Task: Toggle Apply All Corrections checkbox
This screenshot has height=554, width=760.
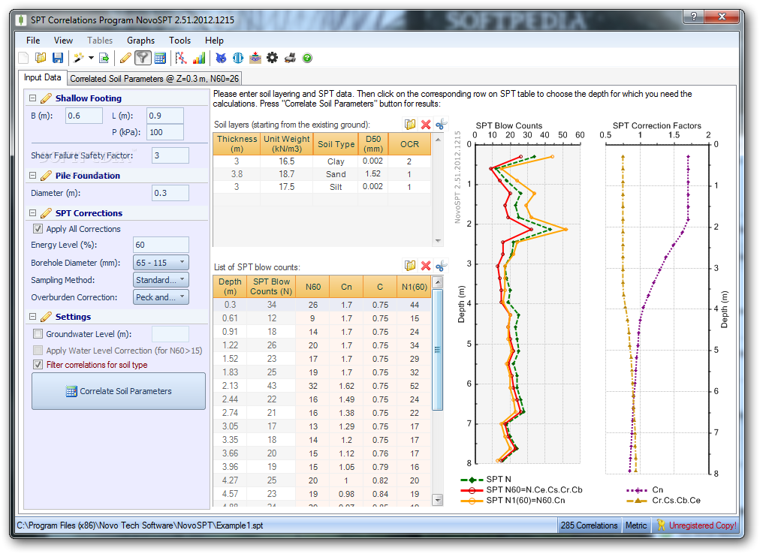Action: 38,229
